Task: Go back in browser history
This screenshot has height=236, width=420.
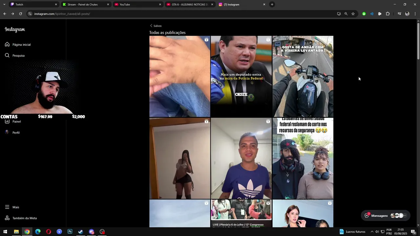Action: point(5,14)
